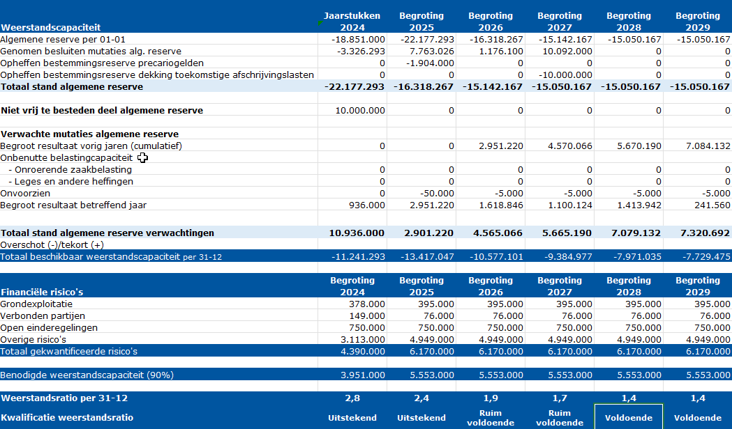Viewport: 732px width, 429px height.
Task: Click Totaal stand algemene reserve label
Action: click(72, 86)
